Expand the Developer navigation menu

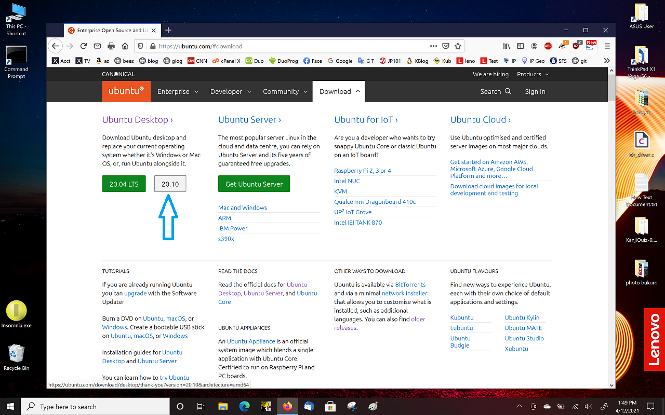click(231, 91)
